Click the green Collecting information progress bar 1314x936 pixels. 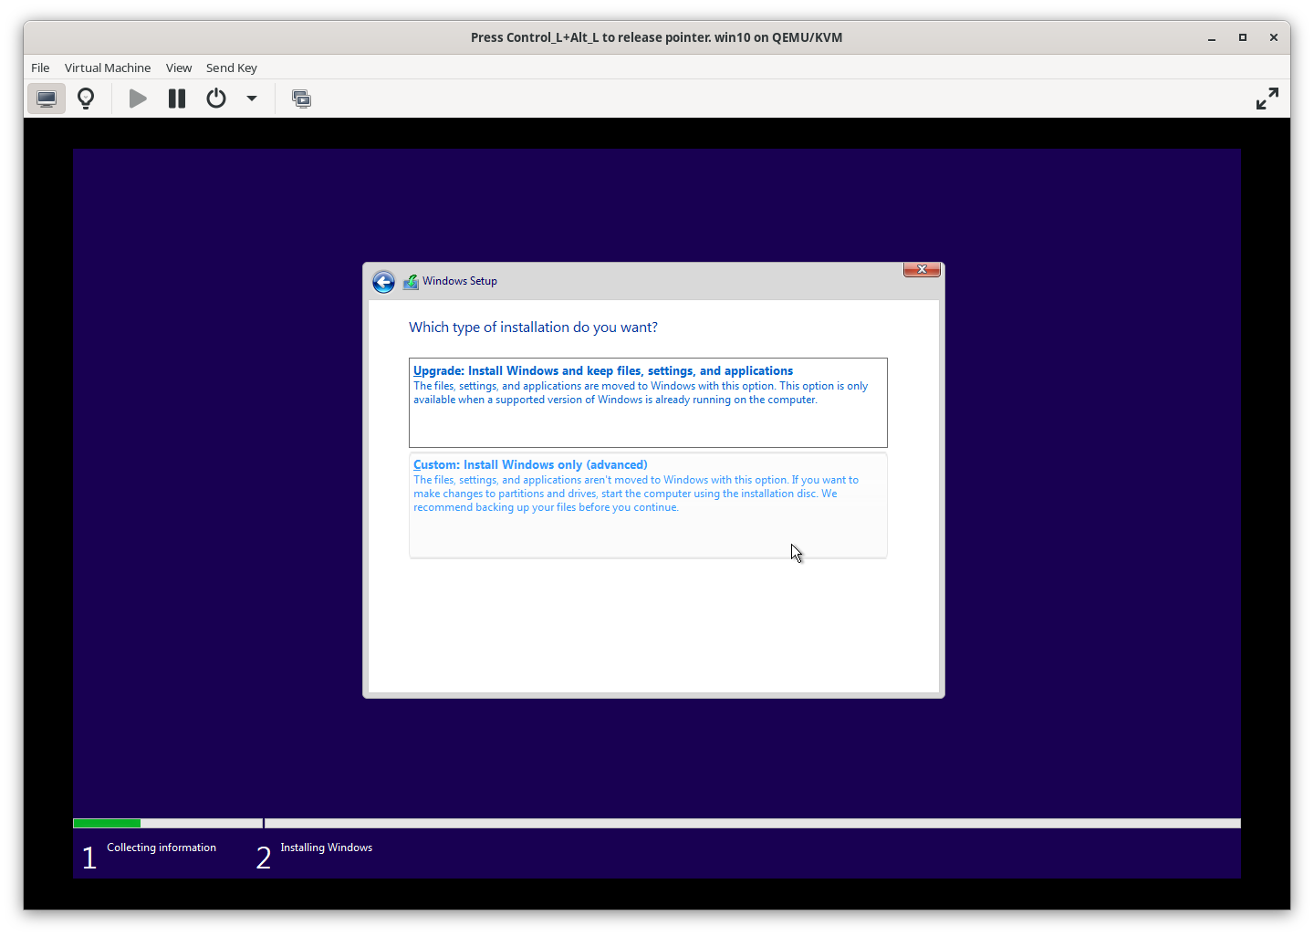coord(107,823)
